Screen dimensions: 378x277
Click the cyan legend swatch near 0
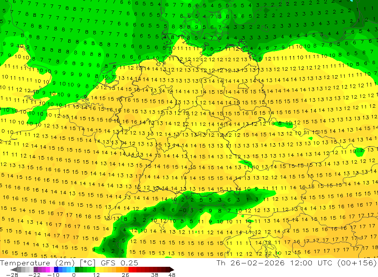tap(73, 269)
